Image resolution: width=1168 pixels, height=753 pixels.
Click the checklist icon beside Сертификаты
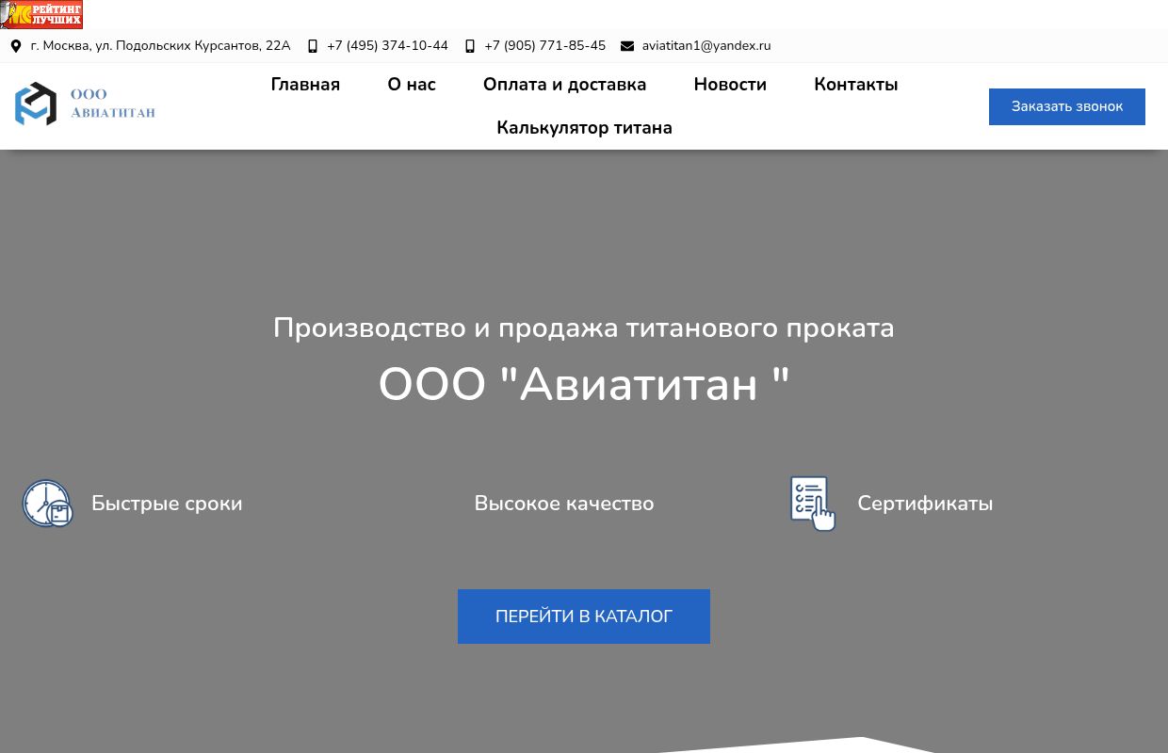(x=812, y=504)
